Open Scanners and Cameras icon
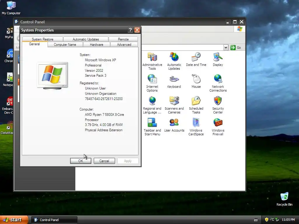299x224 pixels. point(174,105)
